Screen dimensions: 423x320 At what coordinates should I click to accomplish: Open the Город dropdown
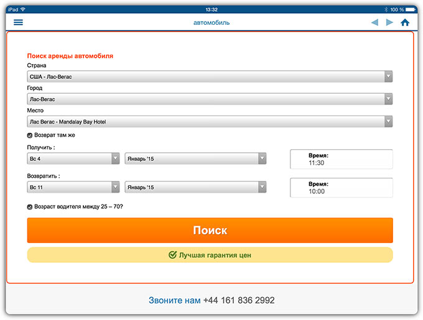pos(210,99)
